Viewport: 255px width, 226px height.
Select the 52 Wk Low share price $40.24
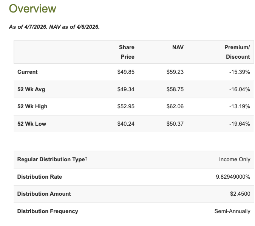tap(126, 124)
